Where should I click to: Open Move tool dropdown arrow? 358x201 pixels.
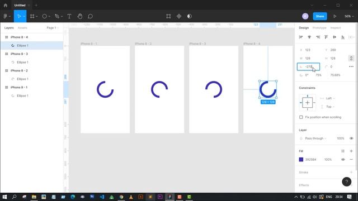coord(24,16)
